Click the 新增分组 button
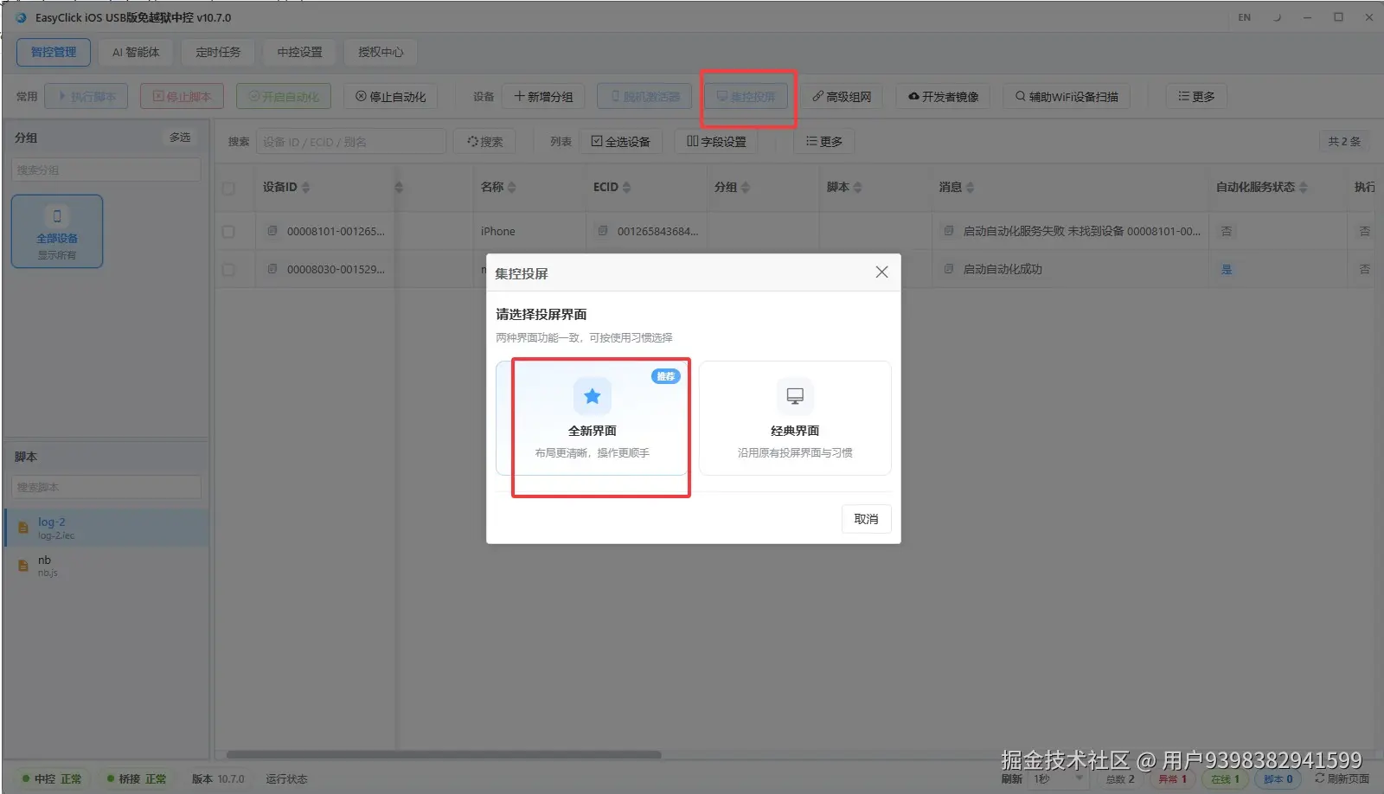This screenshot has height=794, width=1384. click(543, 97)
